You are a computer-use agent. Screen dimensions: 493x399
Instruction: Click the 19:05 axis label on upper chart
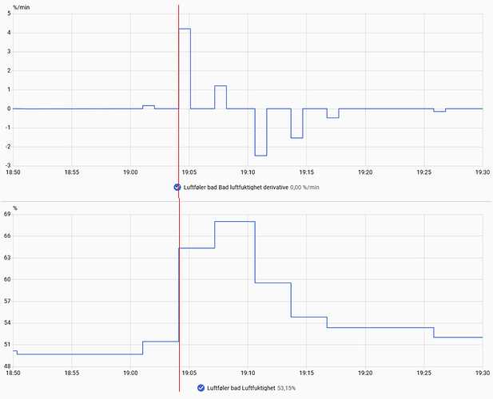(x=189, y=172)
